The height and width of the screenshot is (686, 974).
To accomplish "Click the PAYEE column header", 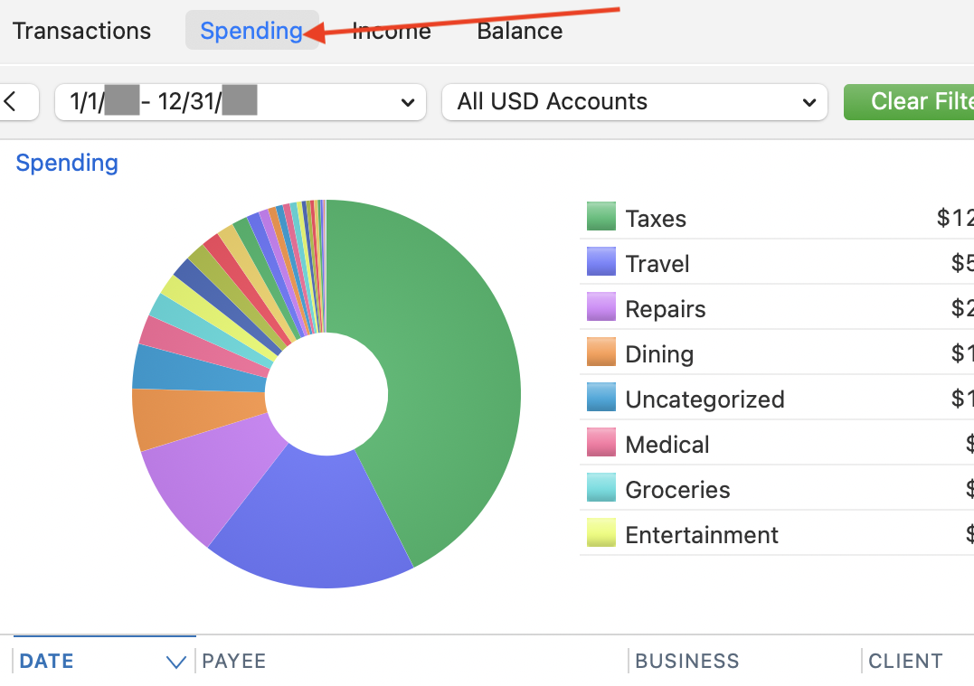I will (x=233, y=661).
